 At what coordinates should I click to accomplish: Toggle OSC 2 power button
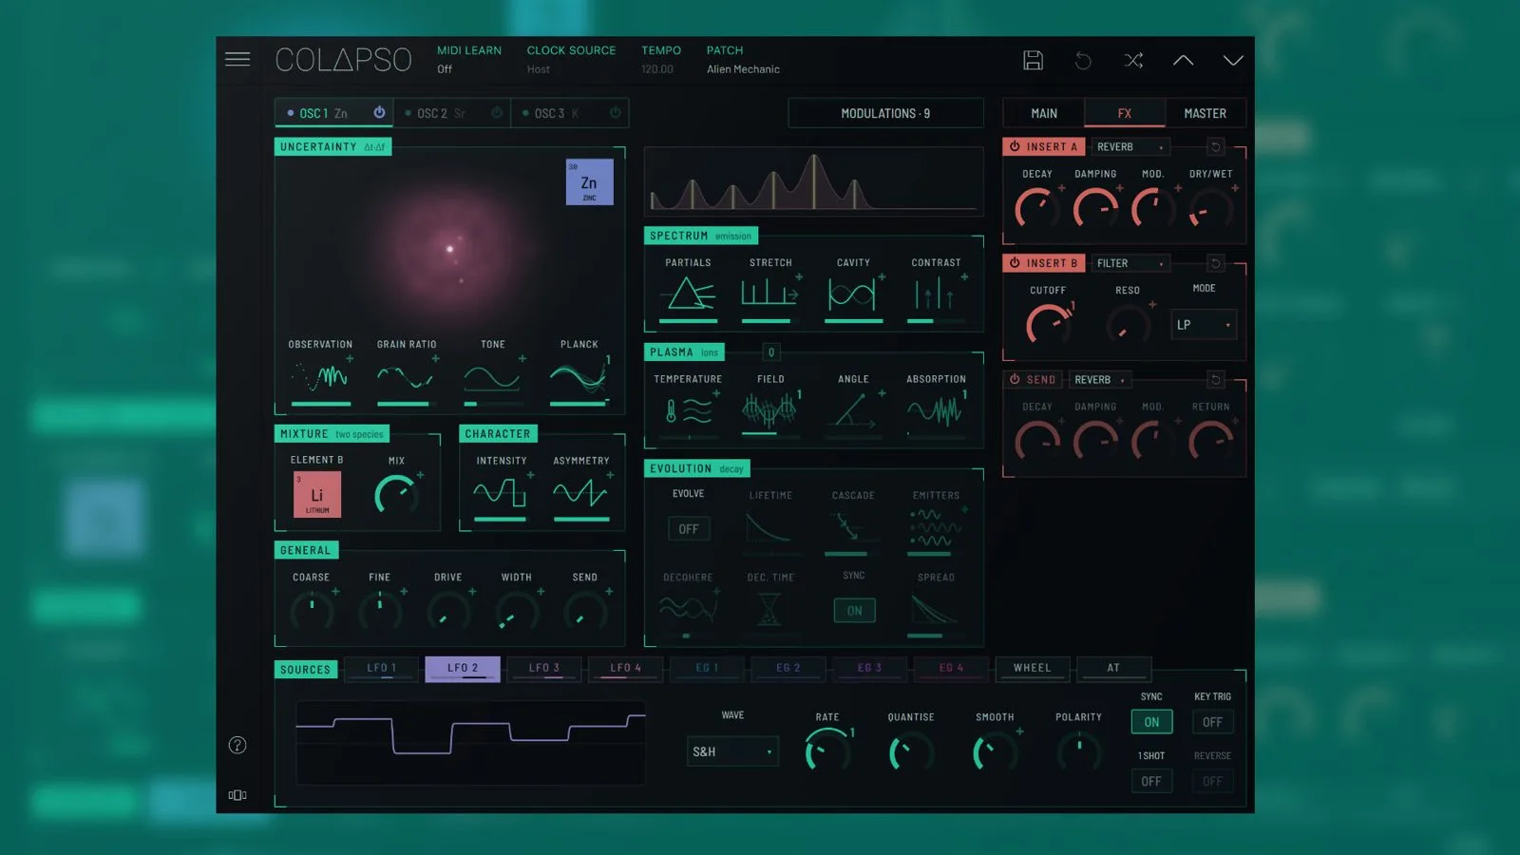[x=497, y=112]
